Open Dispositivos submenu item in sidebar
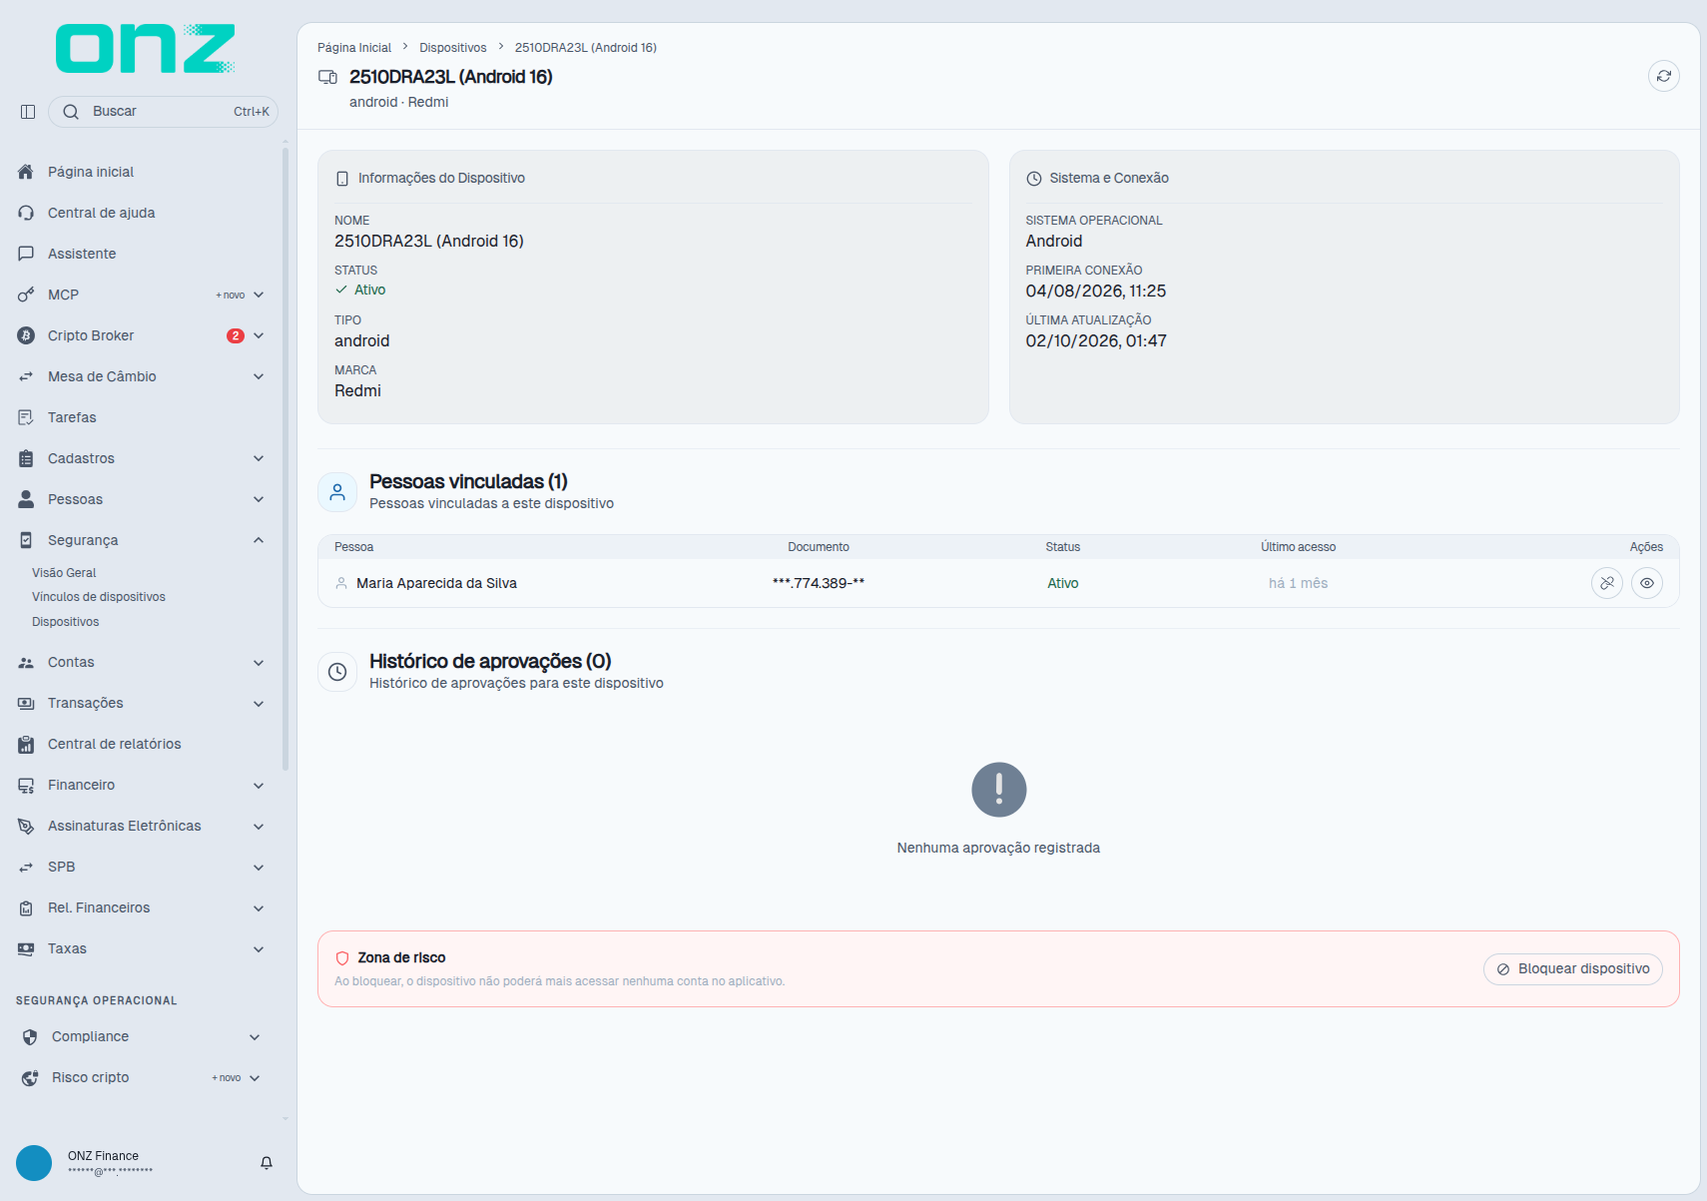 coord(65,622)
